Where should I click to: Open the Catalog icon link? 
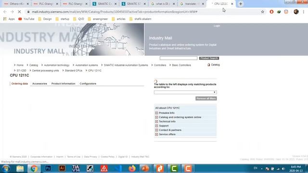214,65
